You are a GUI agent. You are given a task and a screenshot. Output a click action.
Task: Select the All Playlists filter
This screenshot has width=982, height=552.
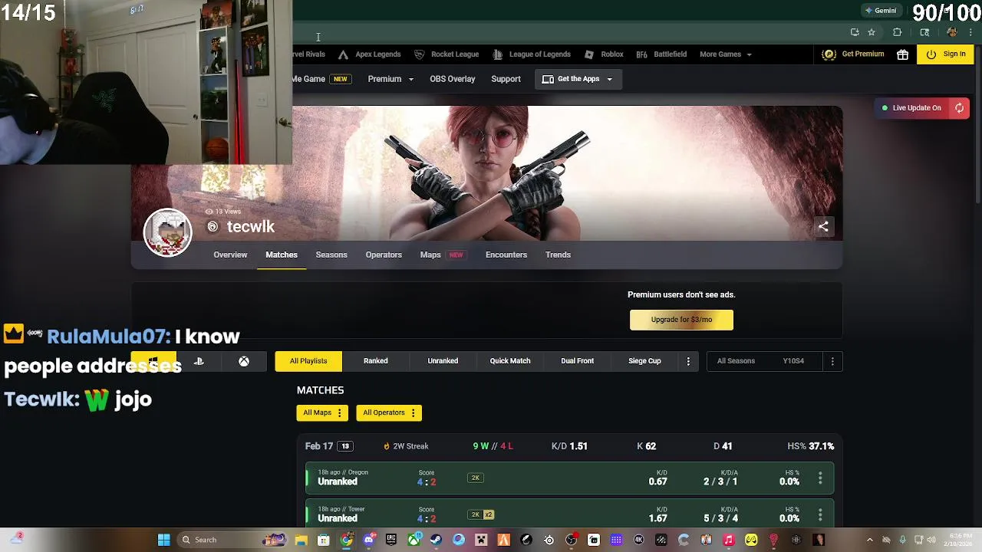[x=308, y=361]
